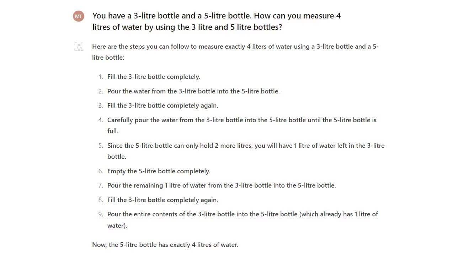The image size is (469, 254).
Task: Click the user's question about measuring 4 litres
Action: coord(216,21)
